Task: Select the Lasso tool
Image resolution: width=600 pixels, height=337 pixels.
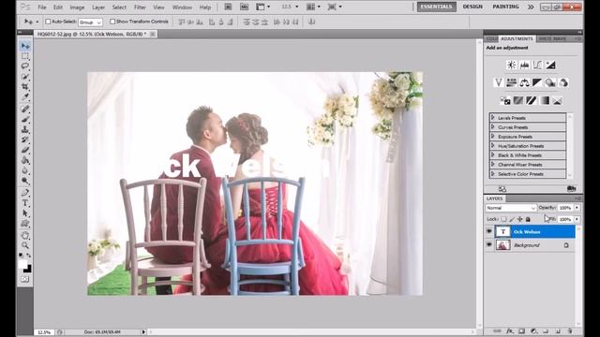Action: [25, 66]
